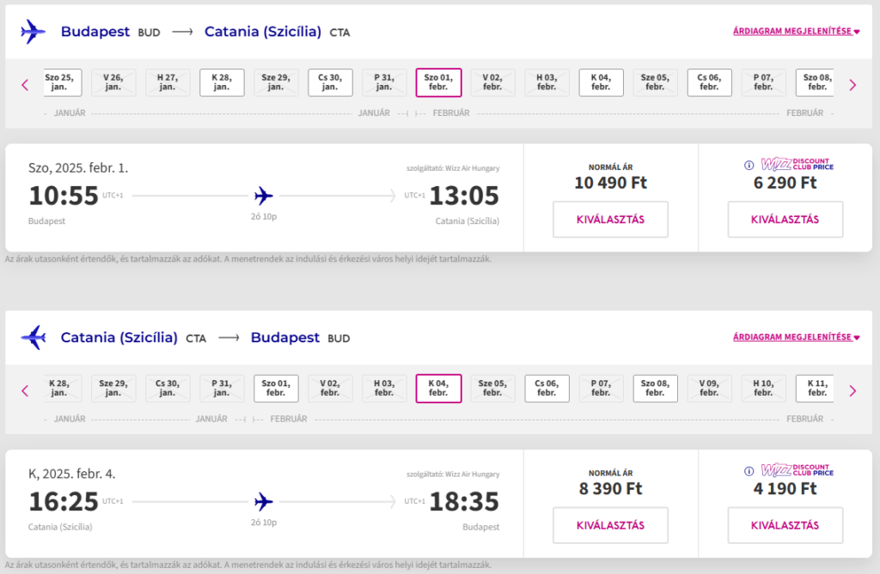The image size is (880, 574).
Task: Expand outbound Árdiagram megjelenítése price chart
Action: coord(797,32)
